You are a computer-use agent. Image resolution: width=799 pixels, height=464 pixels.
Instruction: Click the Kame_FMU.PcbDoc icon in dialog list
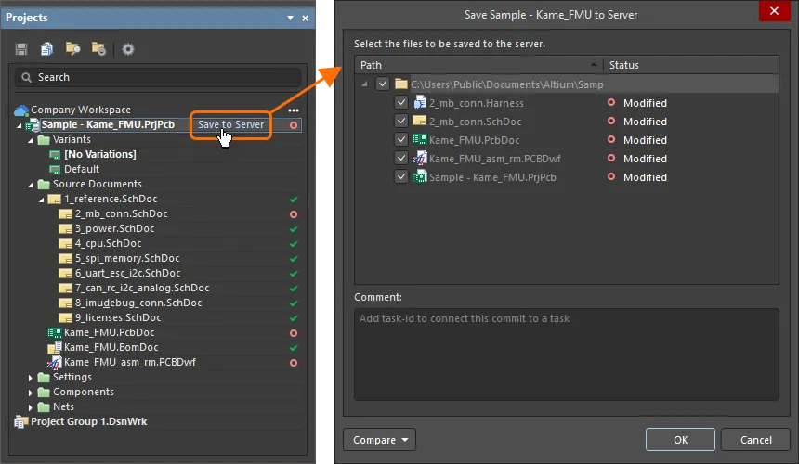coord(419,139)
